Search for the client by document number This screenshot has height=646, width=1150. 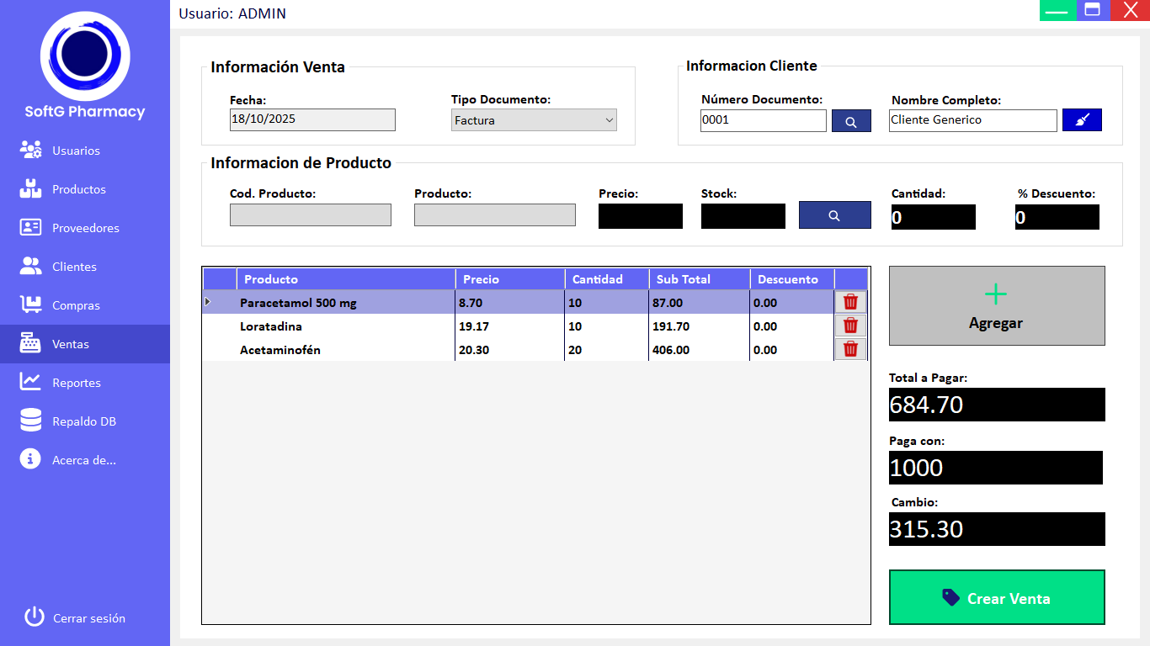pos(851,121)
